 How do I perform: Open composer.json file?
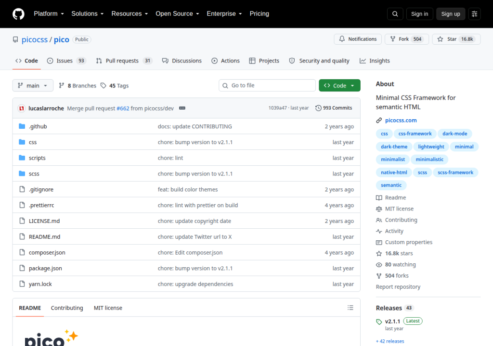[47, 252]
